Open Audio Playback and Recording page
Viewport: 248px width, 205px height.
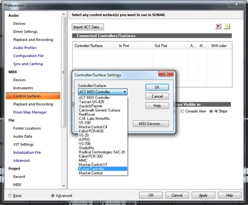click(33, 40)
